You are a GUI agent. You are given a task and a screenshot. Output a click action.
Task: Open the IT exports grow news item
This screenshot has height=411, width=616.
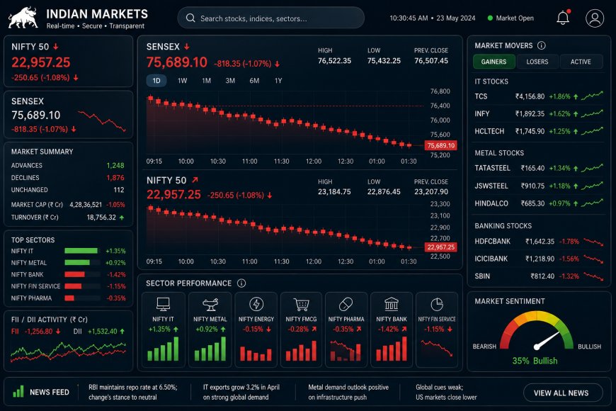tap(241, 392)
